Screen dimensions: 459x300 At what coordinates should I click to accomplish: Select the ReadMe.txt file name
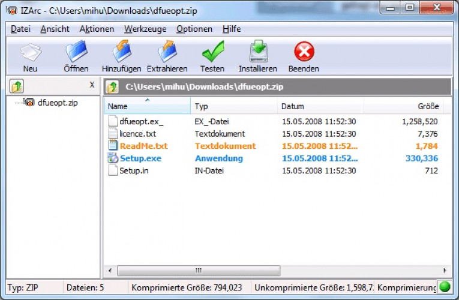(144, 146)
